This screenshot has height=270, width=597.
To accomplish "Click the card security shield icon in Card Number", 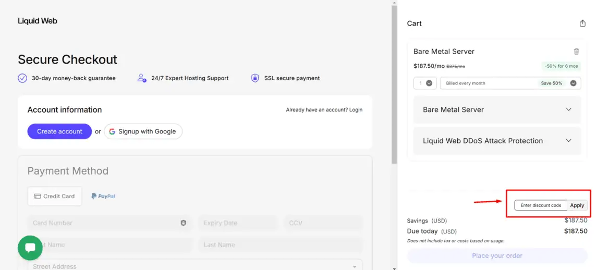I will pos(183,223).
